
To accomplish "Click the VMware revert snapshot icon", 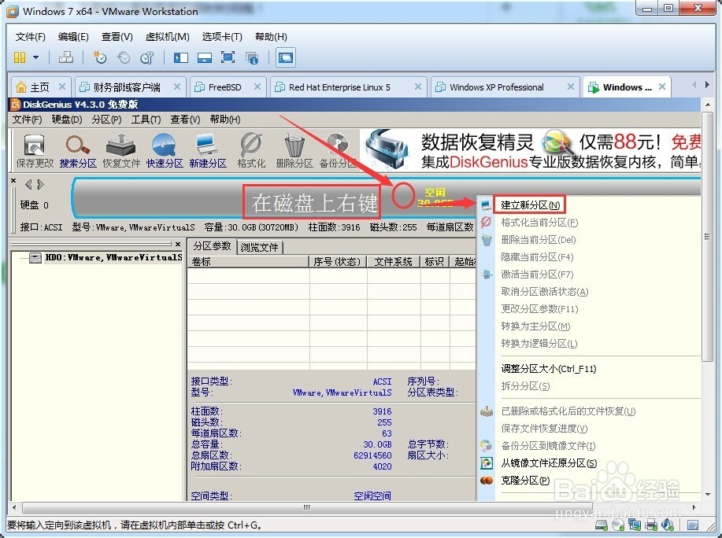I will coord(124,57).
